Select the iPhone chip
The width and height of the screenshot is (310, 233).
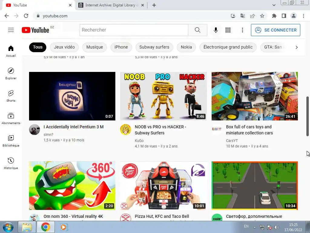click(121, 47)
